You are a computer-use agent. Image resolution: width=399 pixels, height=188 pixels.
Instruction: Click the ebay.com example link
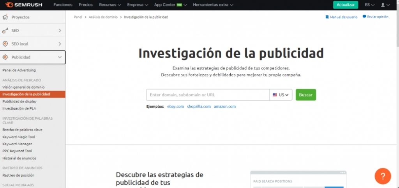(x=175, y=106)
